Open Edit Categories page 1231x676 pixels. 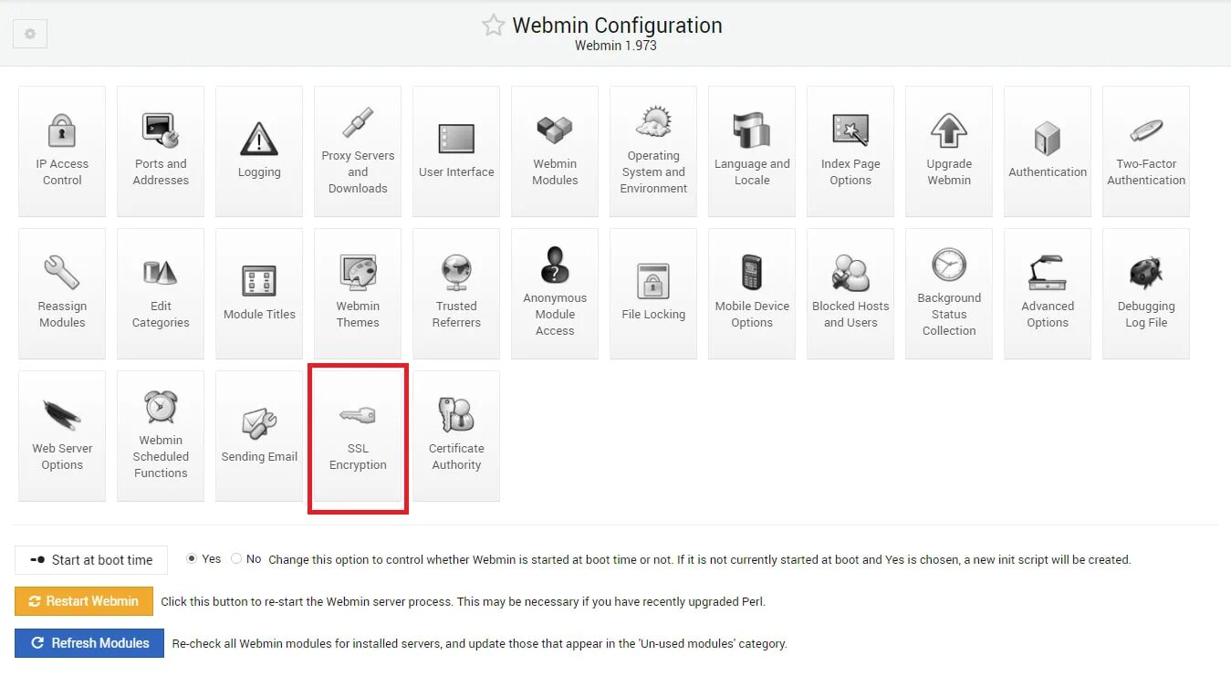[x=161, y=294]
